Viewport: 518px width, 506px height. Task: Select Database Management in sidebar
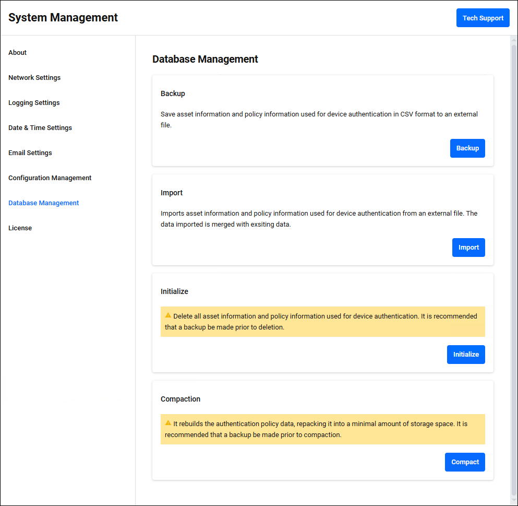click(44, 203)
